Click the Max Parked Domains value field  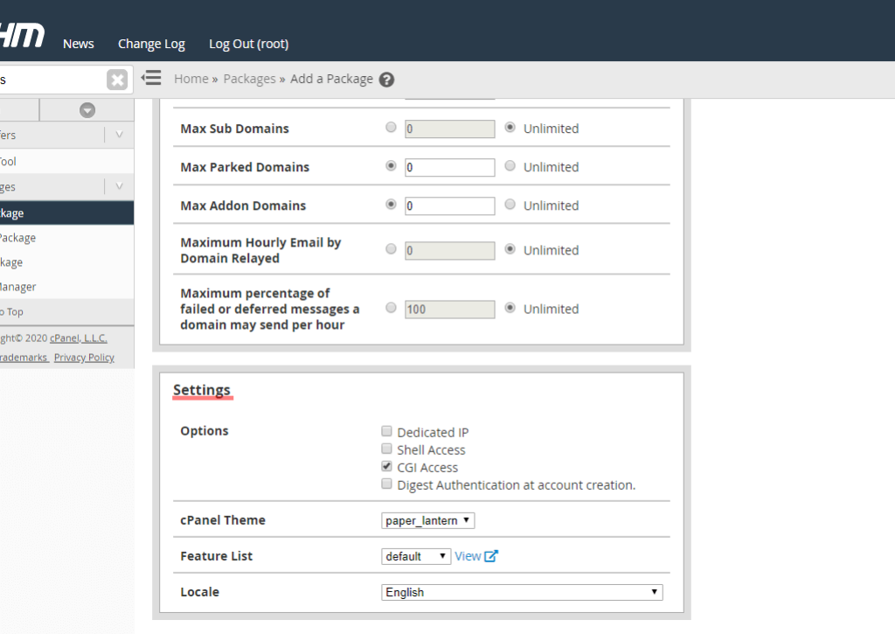tap(450, 167)
